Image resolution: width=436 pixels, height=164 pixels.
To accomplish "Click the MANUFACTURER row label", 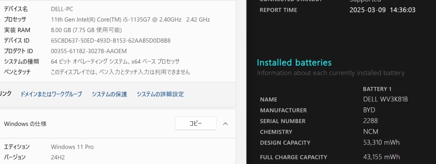I will tap(283, 111).
